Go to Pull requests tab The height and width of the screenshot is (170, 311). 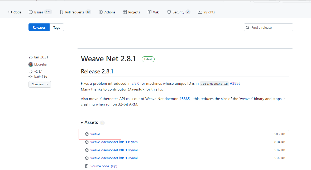point(75,12)
